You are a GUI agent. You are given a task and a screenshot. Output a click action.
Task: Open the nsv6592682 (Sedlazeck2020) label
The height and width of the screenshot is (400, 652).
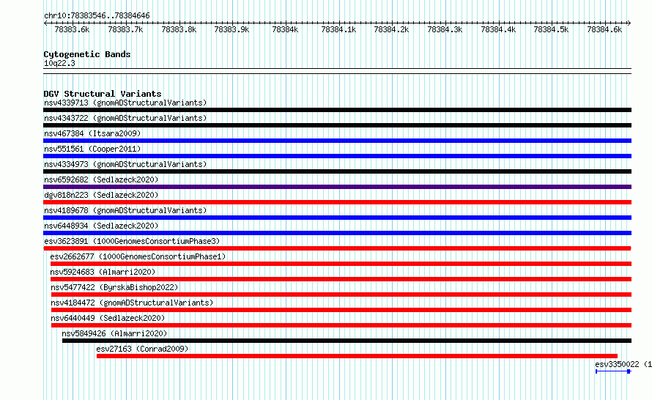(101, 179)
